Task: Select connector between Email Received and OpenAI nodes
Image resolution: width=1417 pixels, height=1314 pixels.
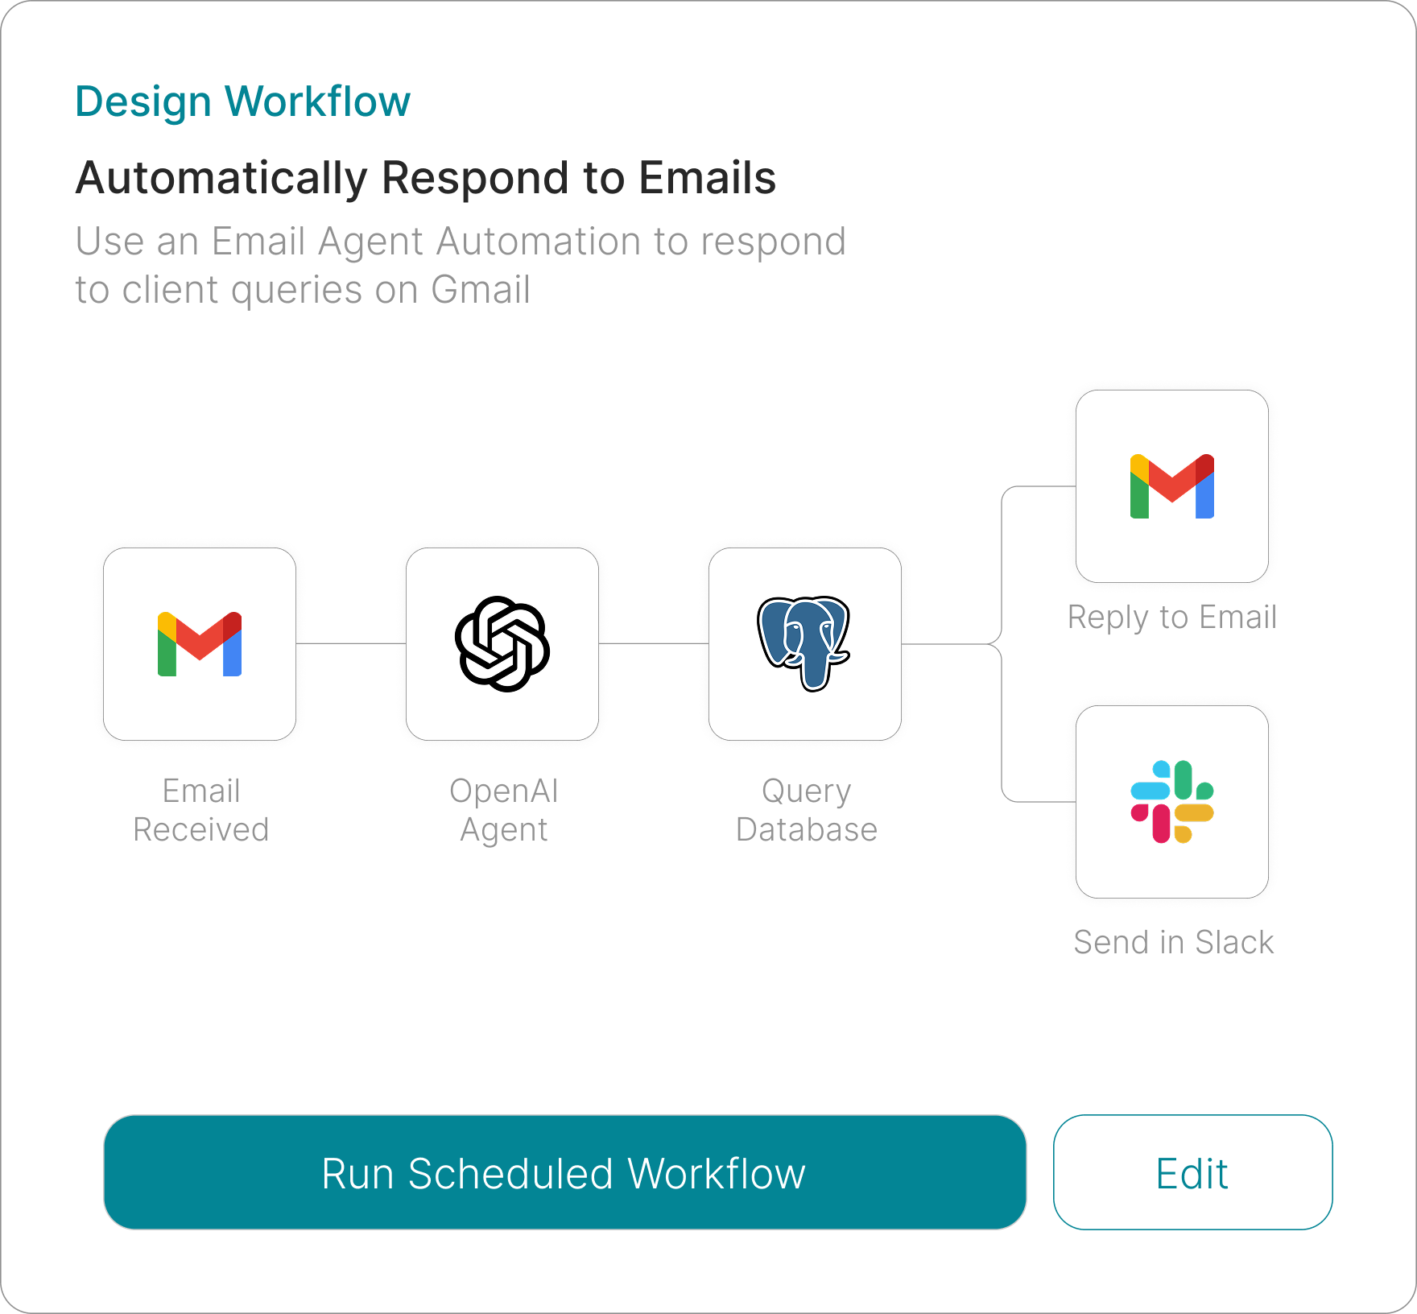Action: [351, 644]
